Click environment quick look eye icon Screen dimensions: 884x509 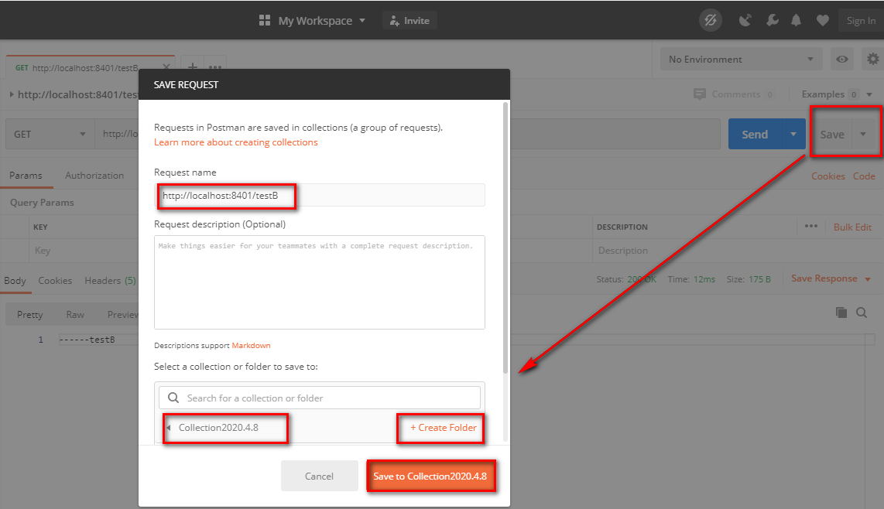point(842,60)
